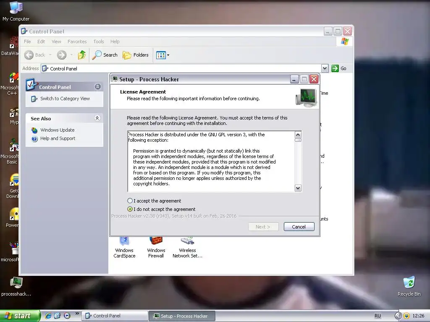Click the Address bar field showing Control Panel

[x=181, y=68]
